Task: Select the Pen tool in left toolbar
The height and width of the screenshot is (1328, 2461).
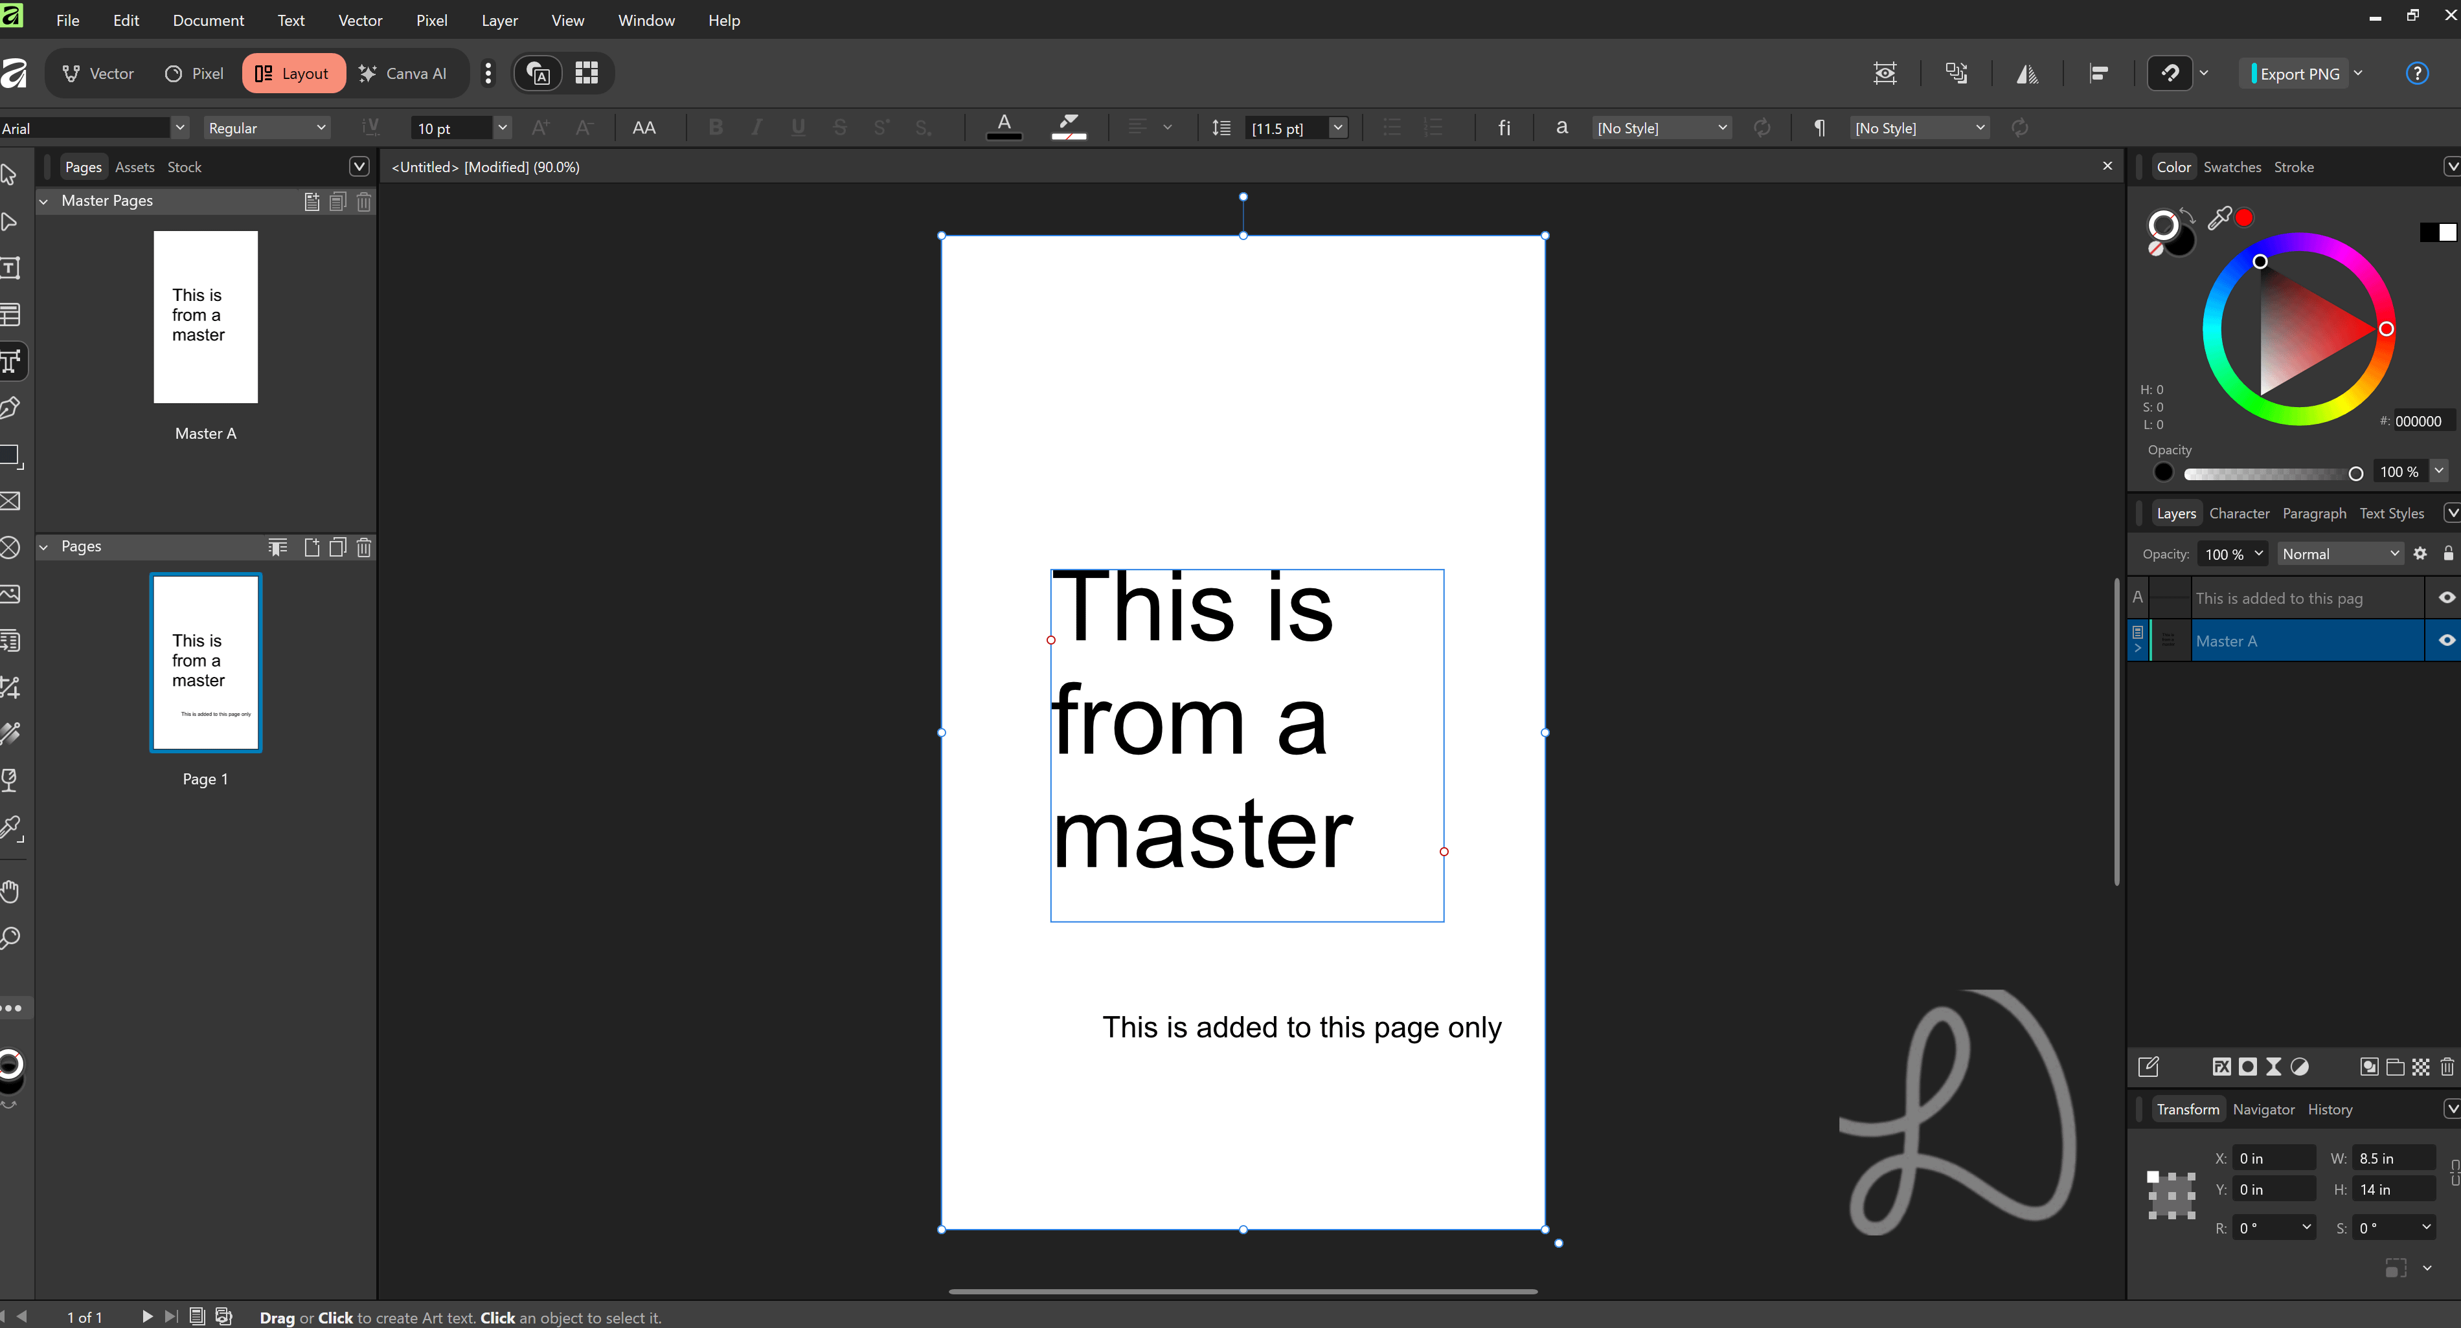Action: [10, 408]
